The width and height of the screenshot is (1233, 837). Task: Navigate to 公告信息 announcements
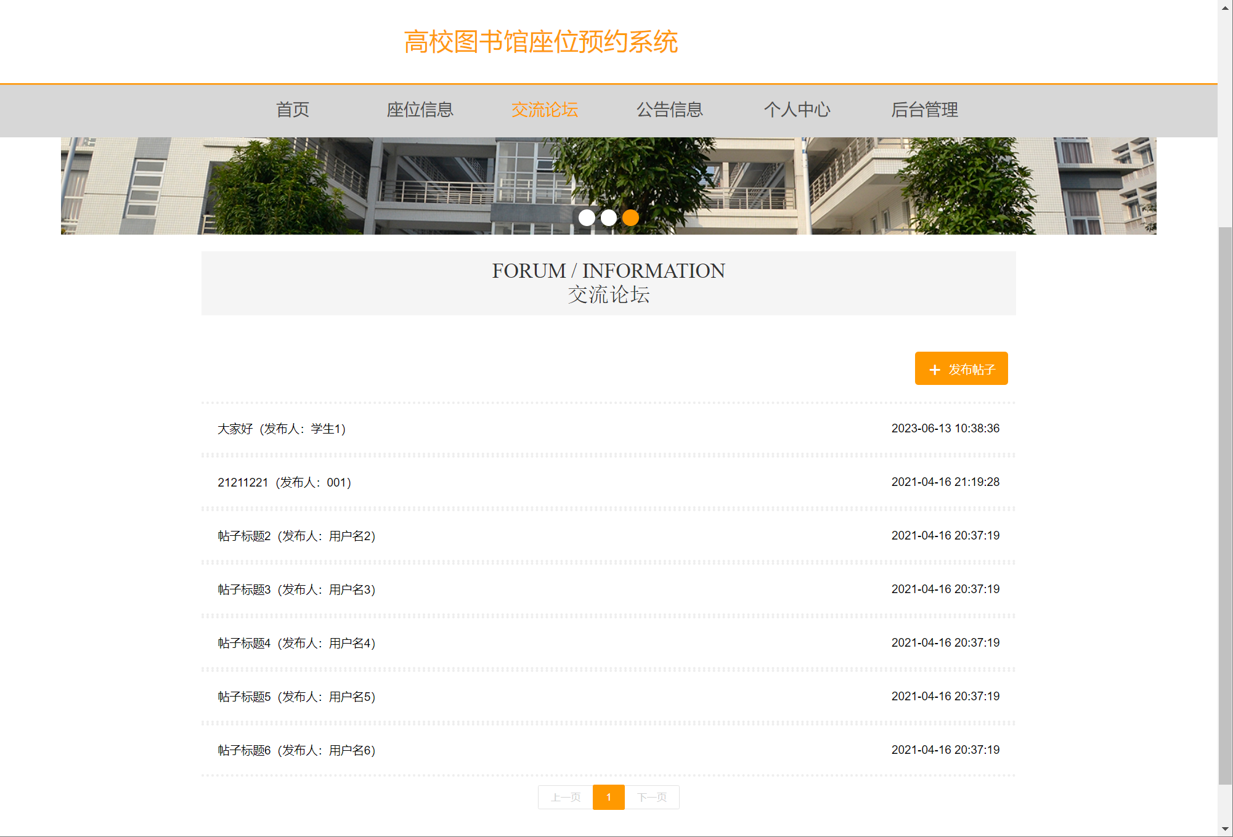pyautogui.click(x=670, y=110)
